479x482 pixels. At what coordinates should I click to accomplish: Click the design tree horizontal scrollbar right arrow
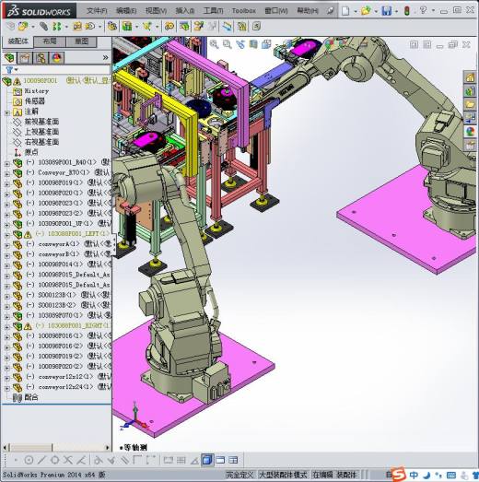107,447
